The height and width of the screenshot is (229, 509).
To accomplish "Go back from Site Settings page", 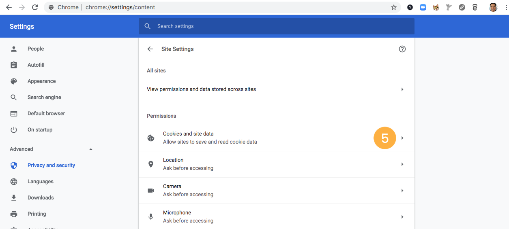I will click(x=150, y=49).
